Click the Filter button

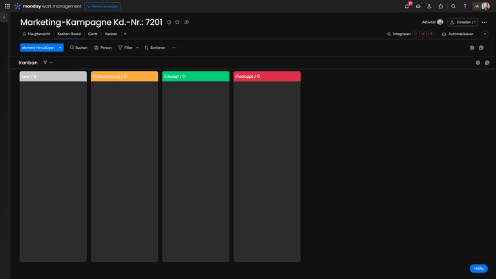125,48
